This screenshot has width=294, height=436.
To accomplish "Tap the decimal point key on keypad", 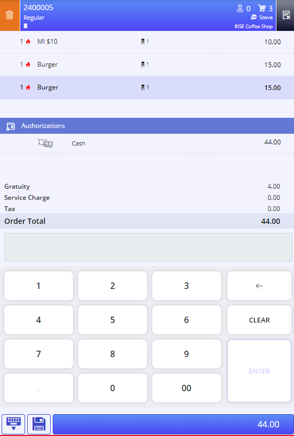I will point(38,388).
